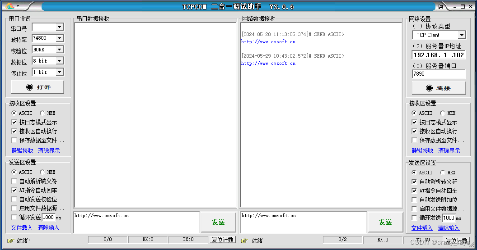Screen dimensions: 477x250
Task: Click the network 发送 send button
Action: tap(385, 222)
